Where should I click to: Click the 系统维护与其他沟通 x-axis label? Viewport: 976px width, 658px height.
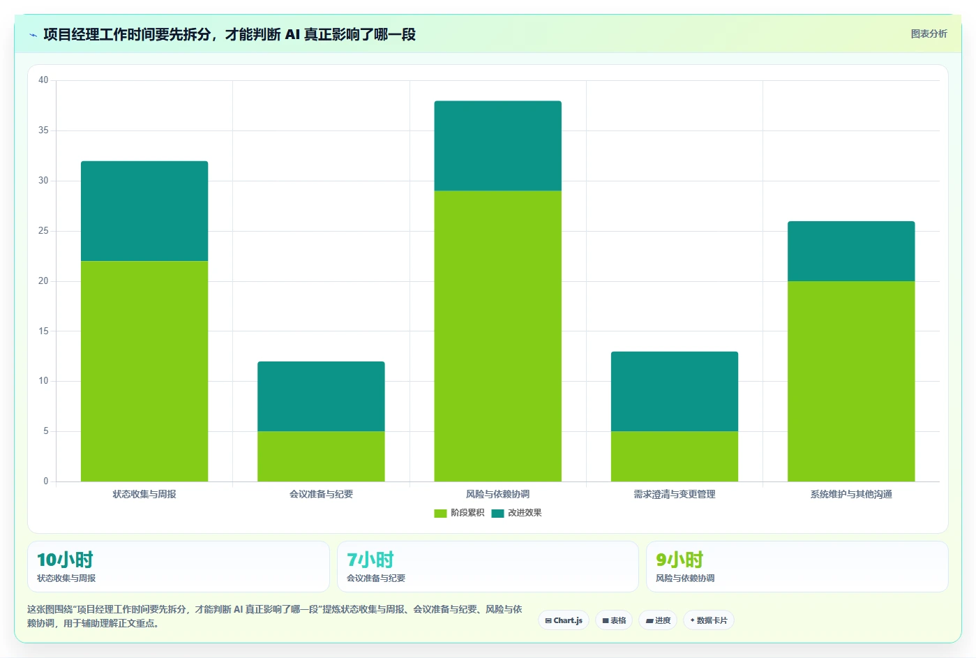point(851,494)
